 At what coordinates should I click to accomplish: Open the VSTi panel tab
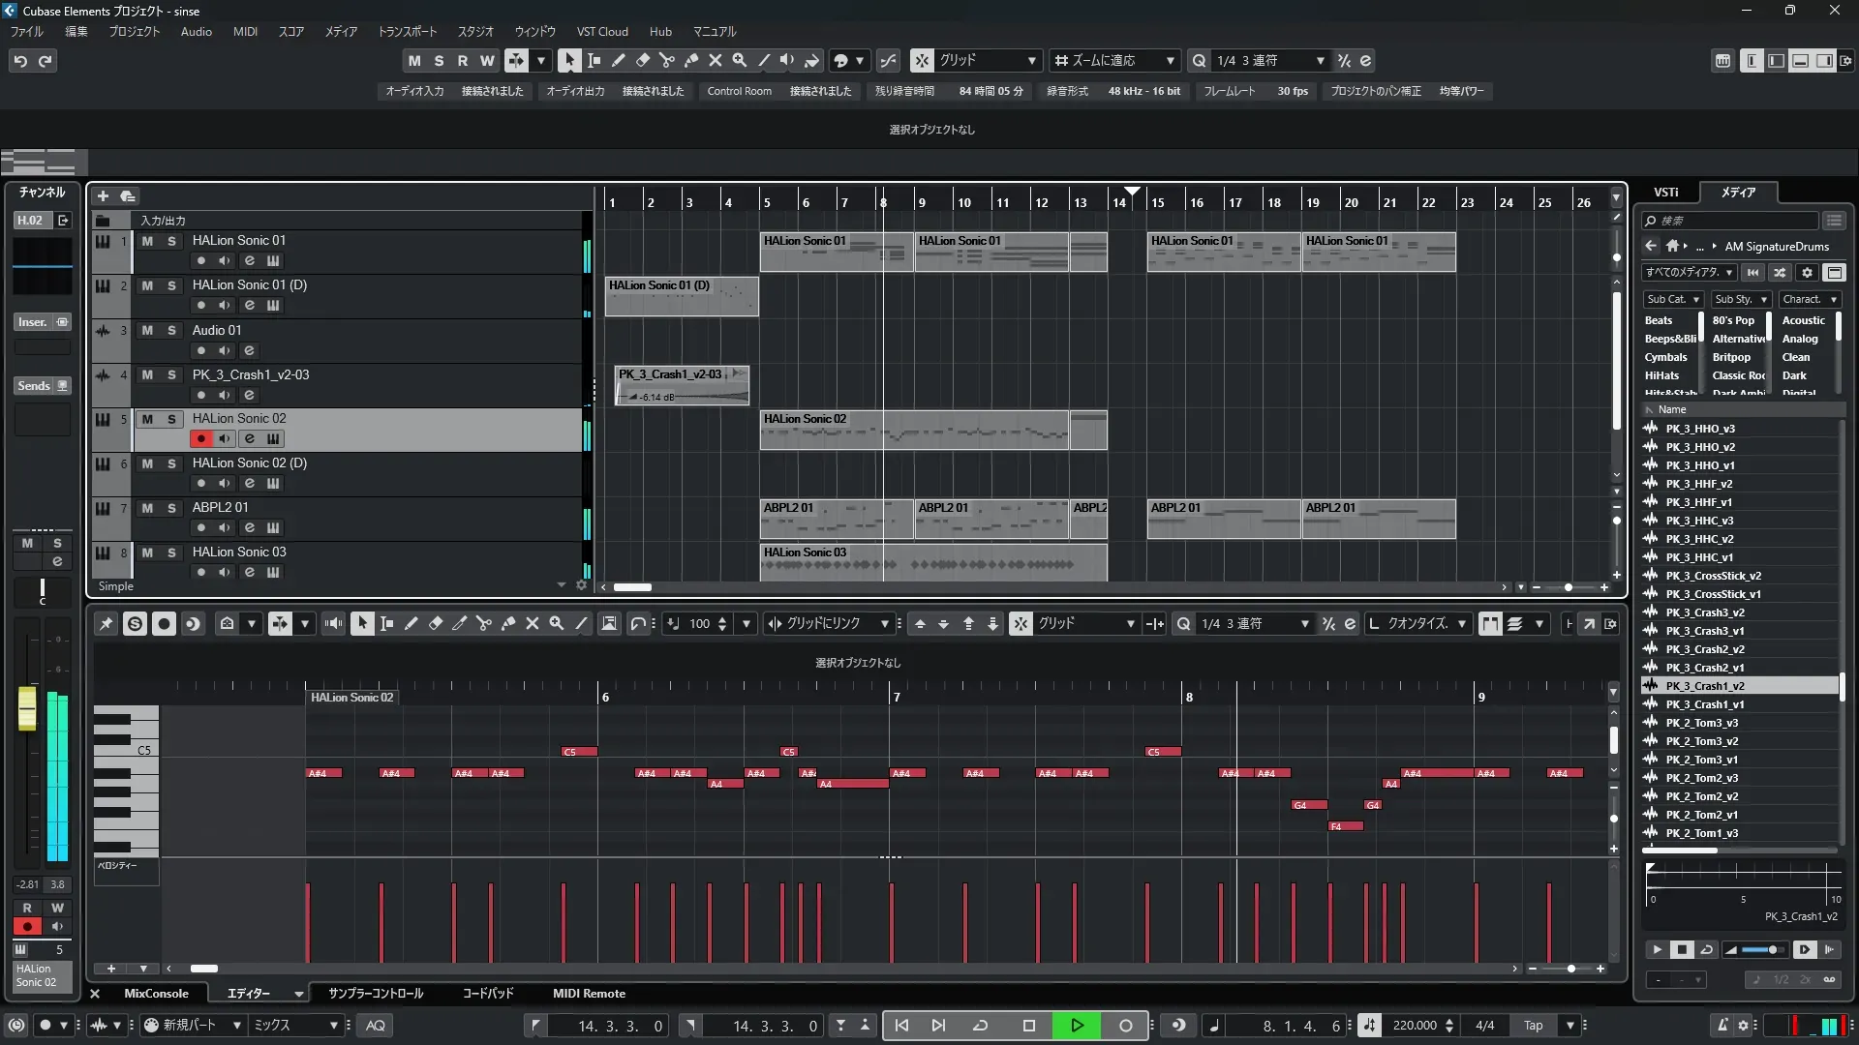pos(1666,193)
